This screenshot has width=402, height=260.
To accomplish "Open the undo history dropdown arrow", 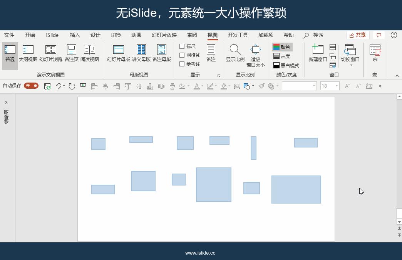I will click(64, 86).
